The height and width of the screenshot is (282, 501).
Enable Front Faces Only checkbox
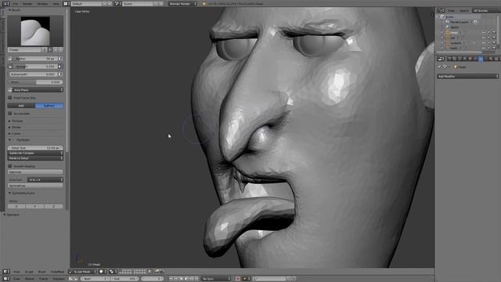(x=10, y=98)
